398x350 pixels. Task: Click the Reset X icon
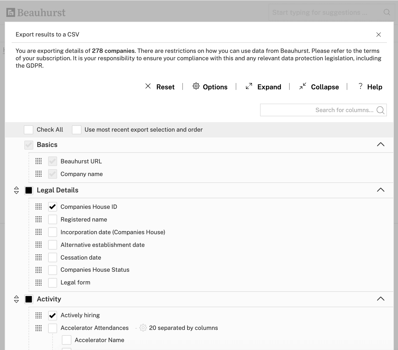(148, 86)
